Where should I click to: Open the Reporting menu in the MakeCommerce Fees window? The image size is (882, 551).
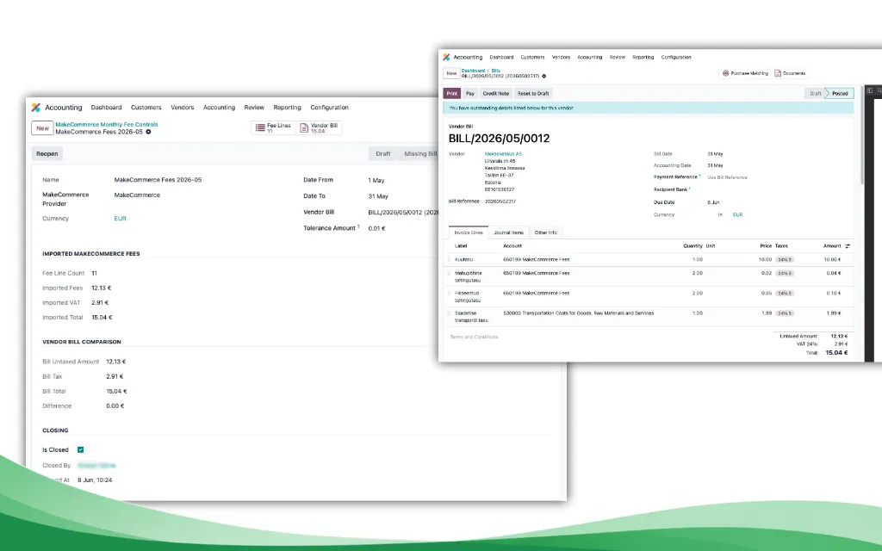pyautogui.click(x=287, y=108)
